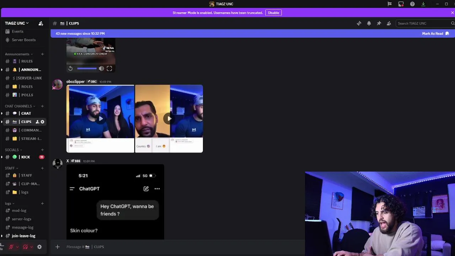Open microphone input options arrow
Screen dimensions: 455x256
click(x=17, y=247)
